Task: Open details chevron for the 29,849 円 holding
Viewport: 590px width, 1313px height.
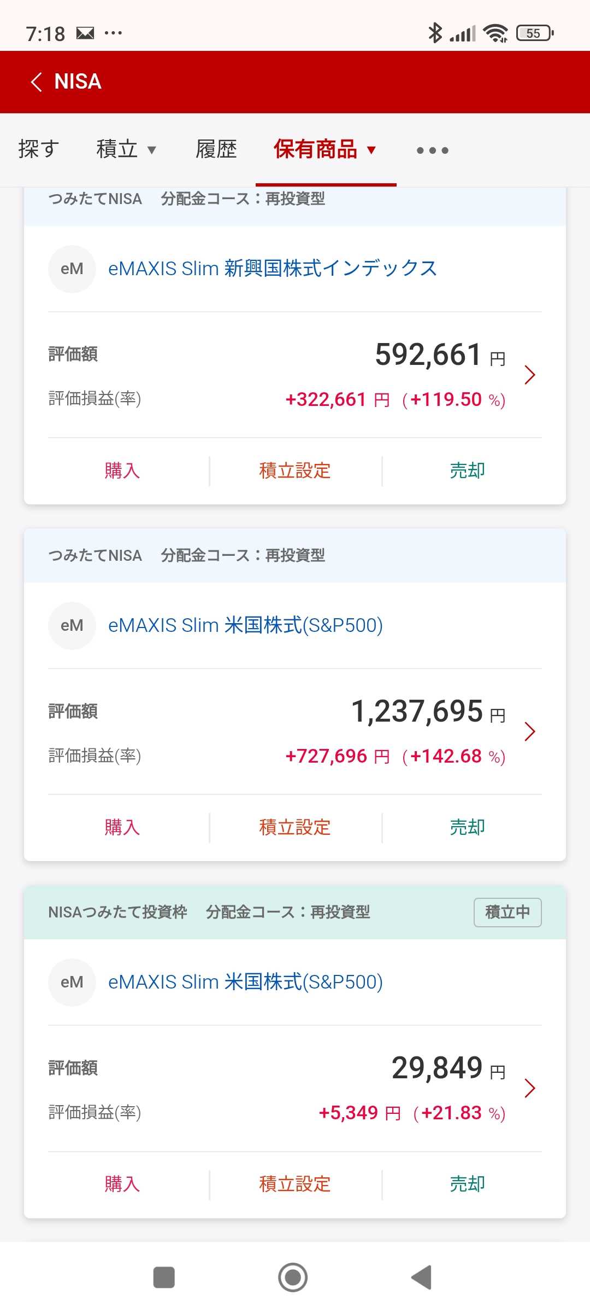Action: (x=529, y=1088)
